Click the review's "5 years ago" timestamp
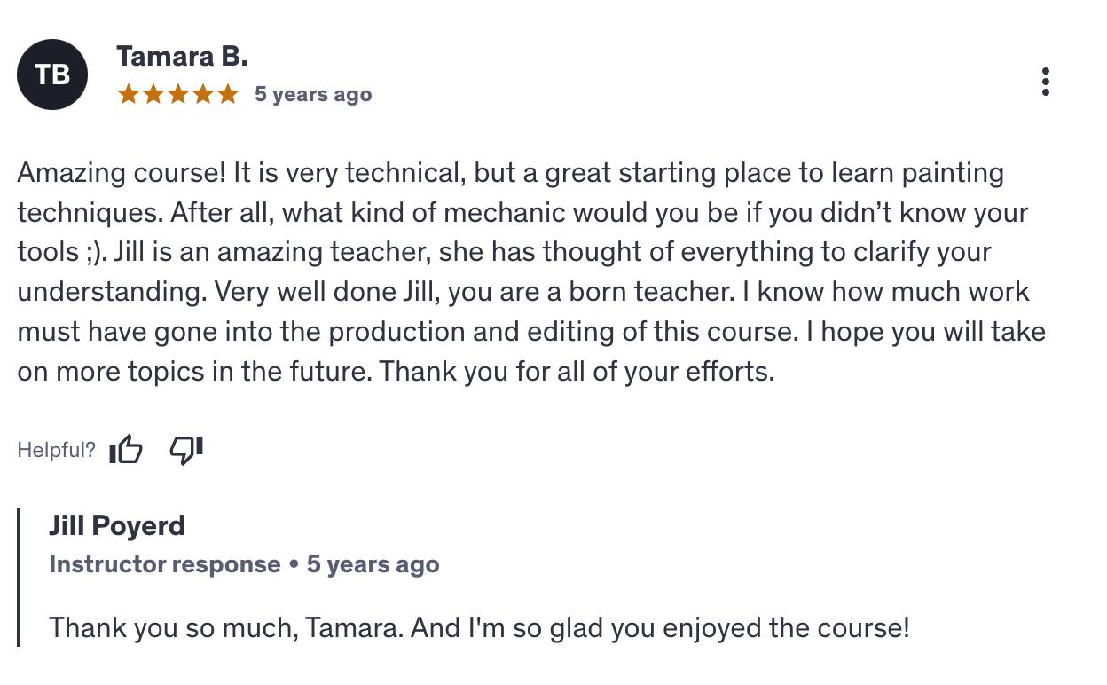 tap(312, 94)
